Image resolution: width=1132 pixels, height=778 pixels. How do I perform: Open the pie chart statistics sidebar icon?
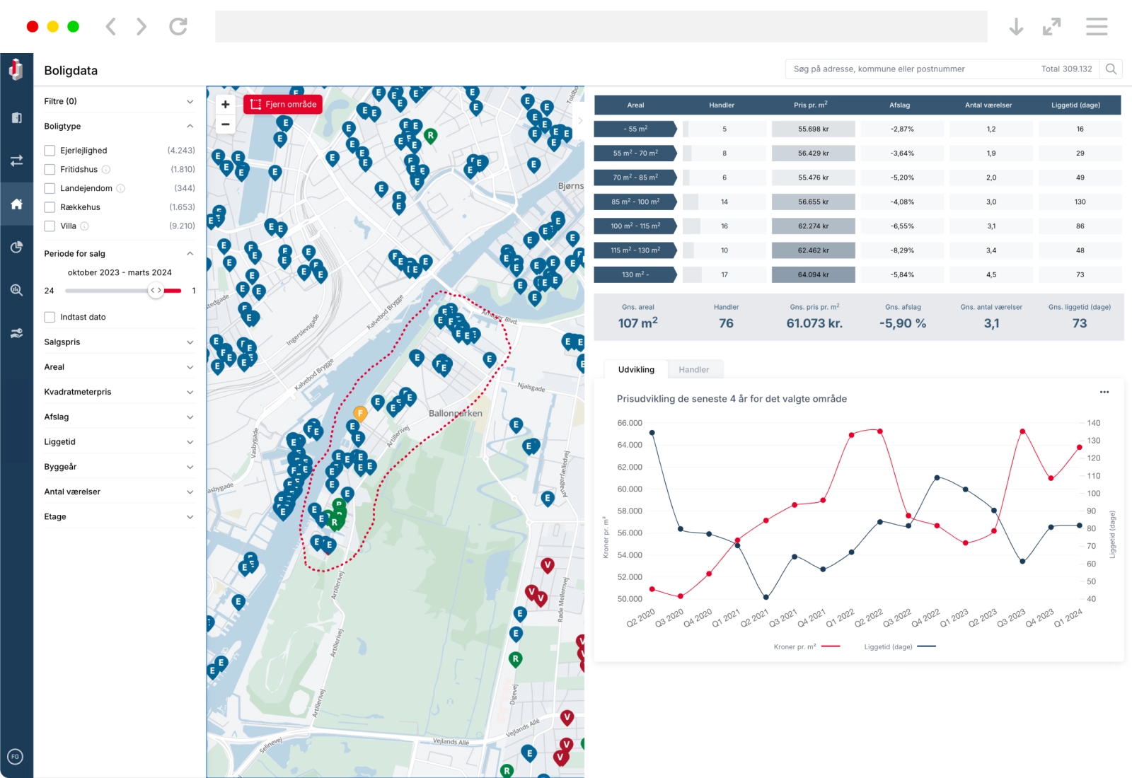[16, 246]
